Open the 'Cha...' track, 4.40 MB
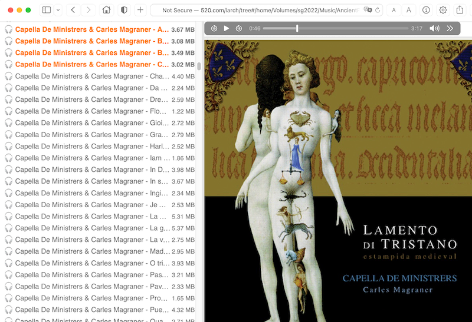This screenshot has height=322, width=472. pyautogui.click(x=100, y=77)
